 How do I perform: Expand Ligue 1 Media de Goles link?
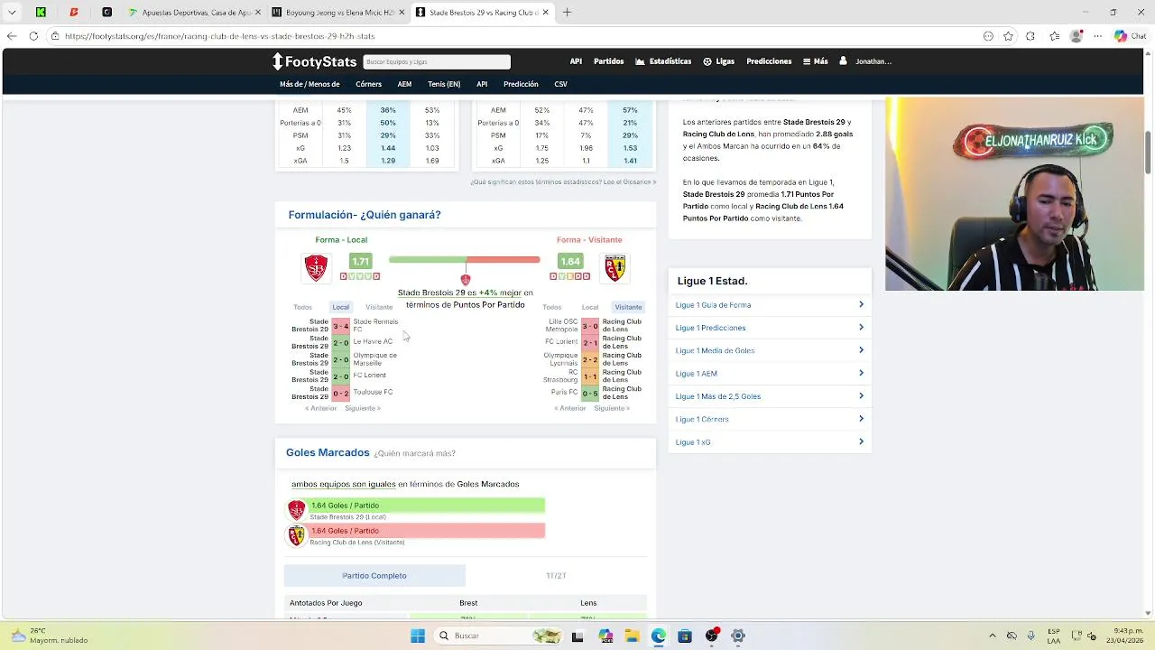coord(770,350)
